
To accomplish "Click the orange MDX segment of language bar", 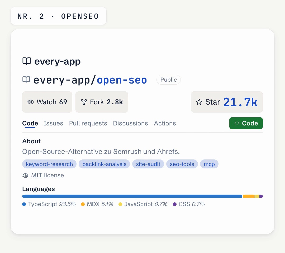I will (x=249, y=196).
